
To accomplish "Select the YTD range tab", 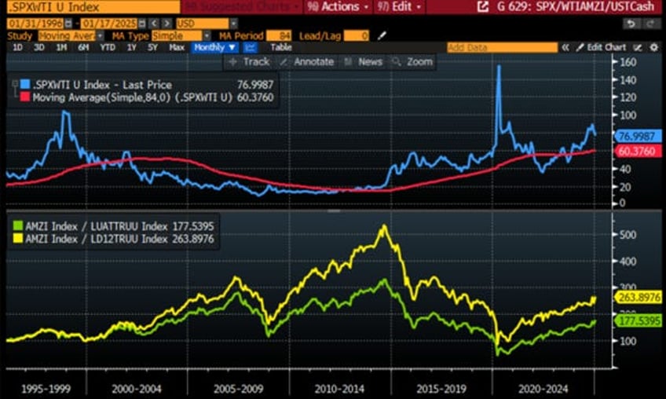I will pos(108,47).
